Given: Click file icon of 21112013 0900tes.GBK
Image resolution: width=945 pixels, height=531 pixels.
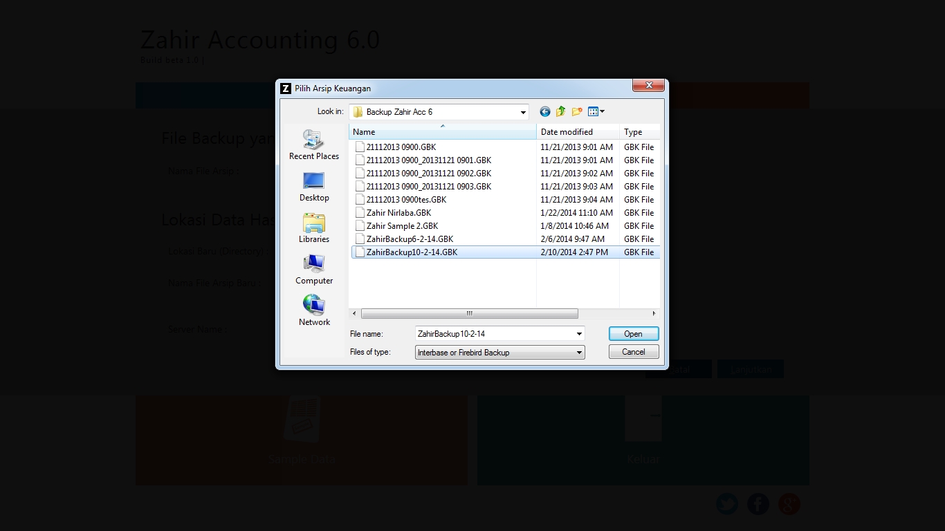Looking at the screenshot, I should [359, 199].
